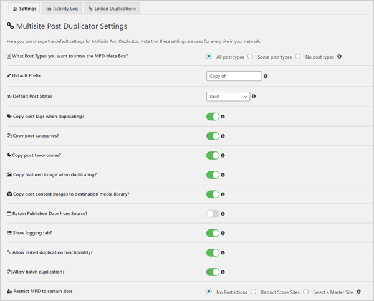The height and width of the screenshot is (301, 374).
Task: Click the tag icon beside Copy post taxonomies
Action: tap(9, 155)
